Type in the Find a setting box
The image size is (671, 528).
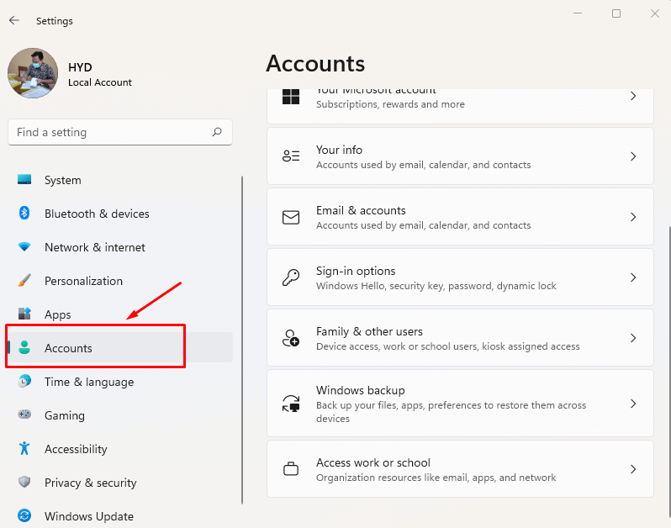[x=109, y=132]
